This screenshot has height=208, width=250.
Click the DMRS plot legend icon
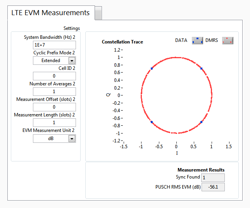coord(228,41)
